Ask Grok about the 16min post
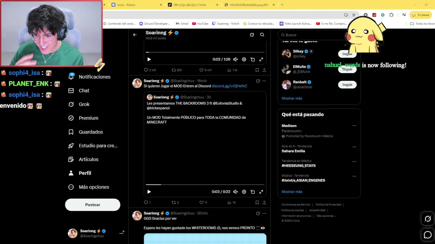 coord(258,81)
